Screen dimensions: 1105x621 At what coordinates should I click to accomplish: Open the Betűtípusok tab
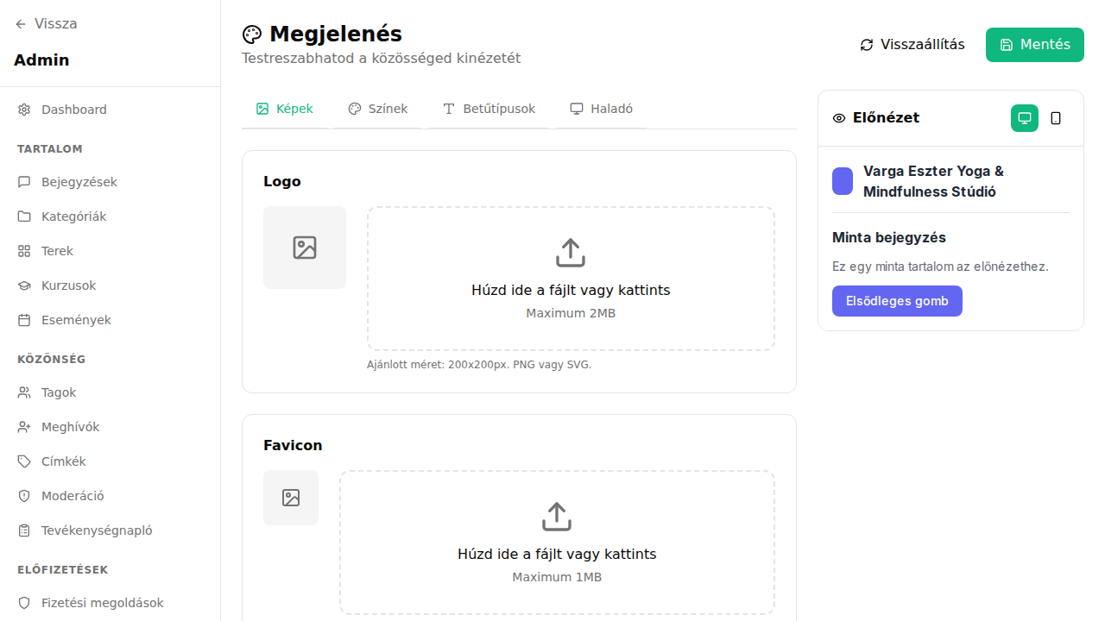[489, 109]
